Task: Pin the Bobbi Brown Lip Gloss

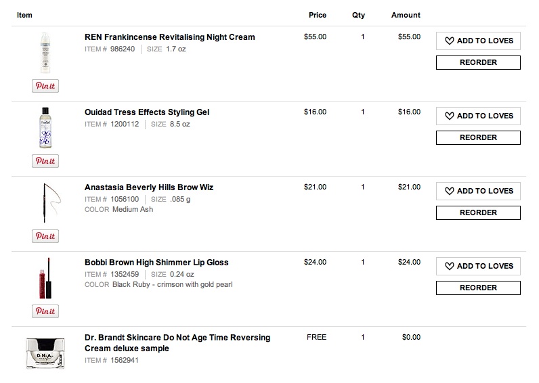Action: (45, 311)
